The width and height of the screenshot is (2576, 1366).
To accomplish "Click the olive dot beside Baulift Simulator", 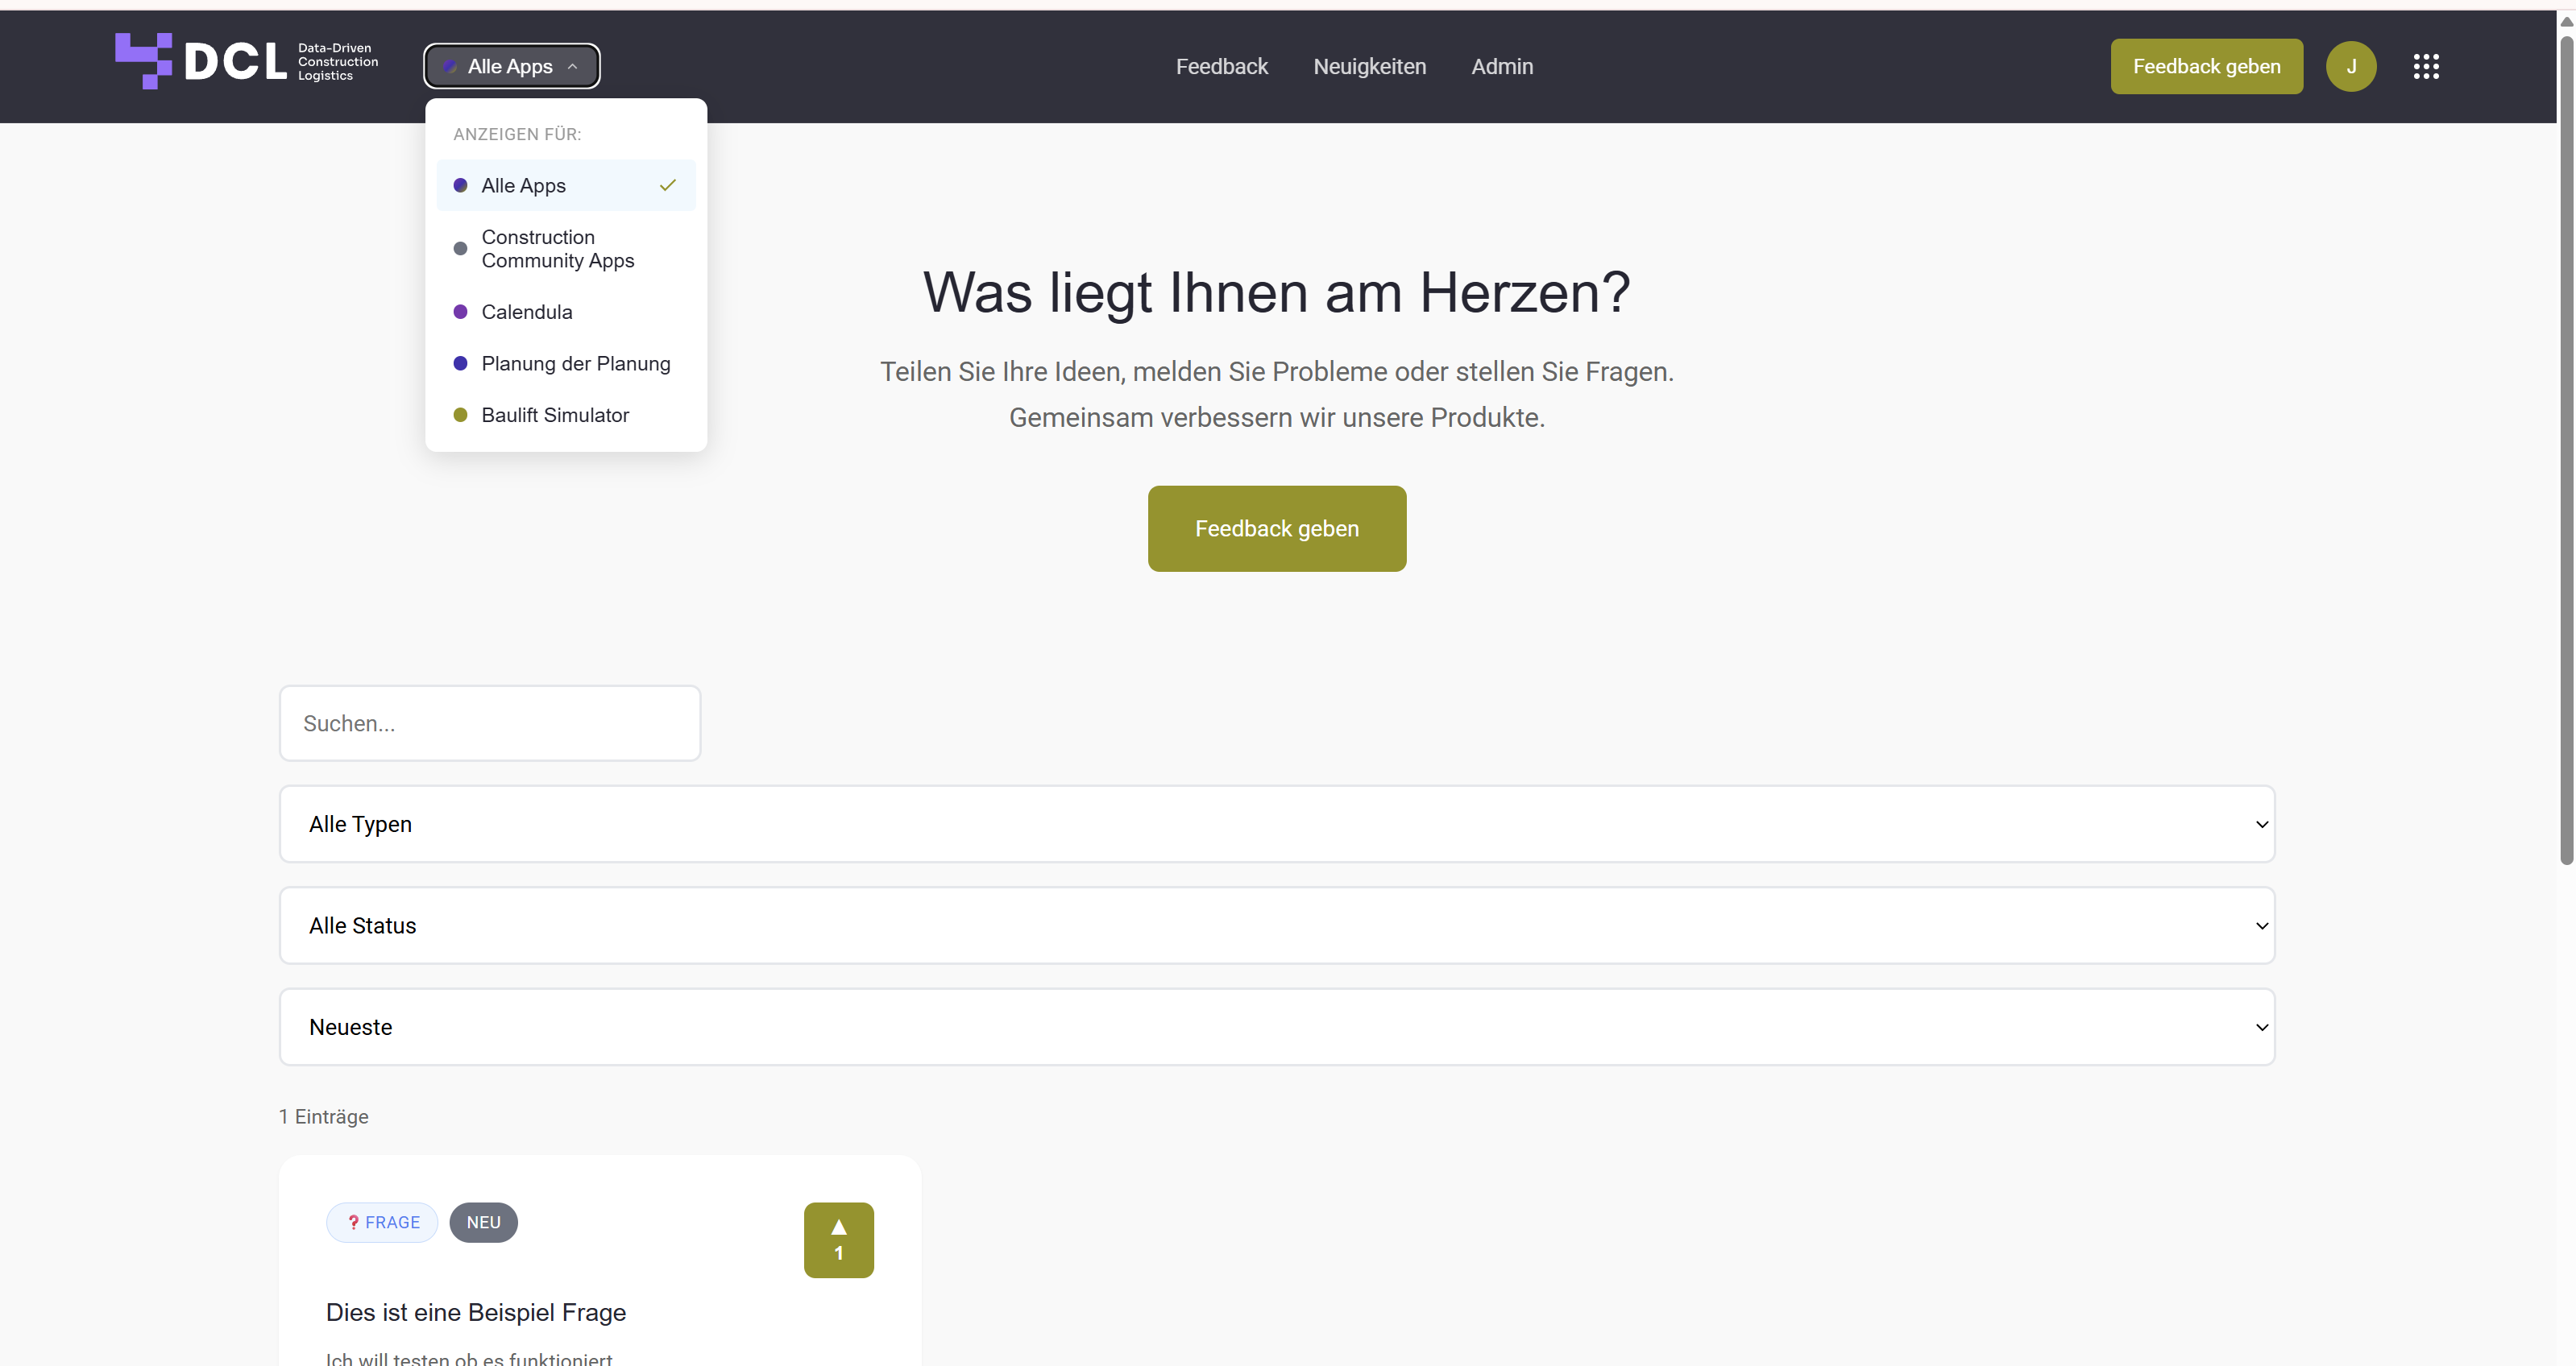I will (x=460, y=415).
